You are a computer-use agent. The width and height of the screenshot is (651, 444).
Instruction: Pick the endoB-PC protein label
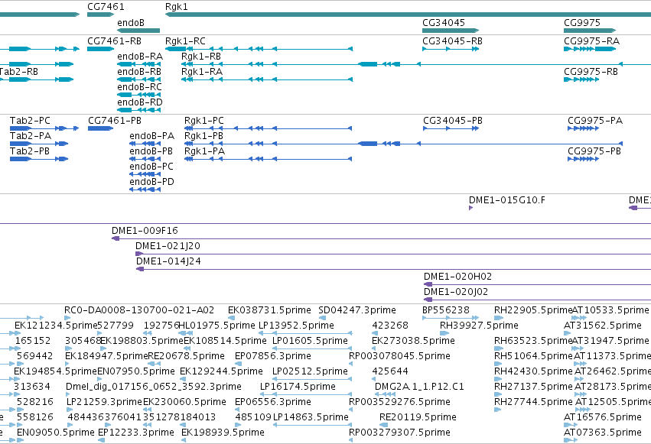151,167
